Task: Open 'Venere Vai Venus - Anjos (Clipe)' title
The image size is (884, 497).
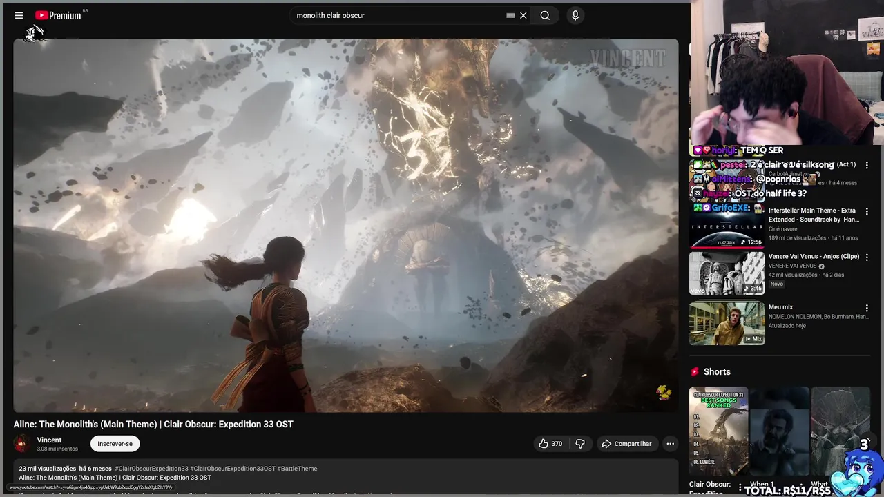Action: [x=814, y=257]
